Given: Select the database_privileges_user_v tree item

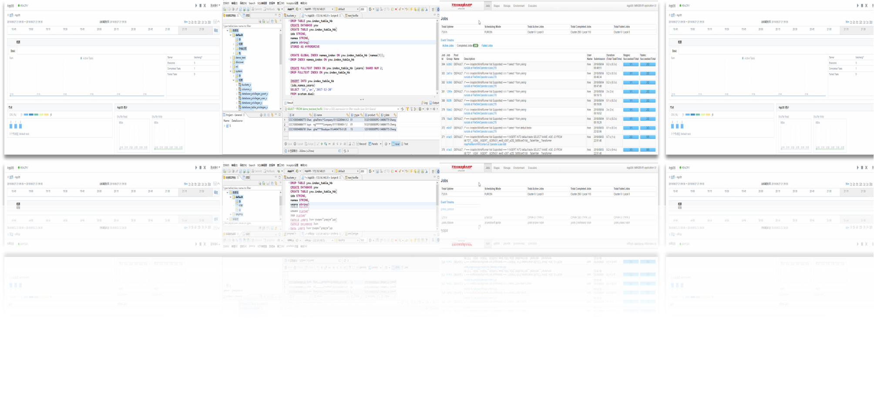Looking at the screenshot, I should click(x=254, y=98).
